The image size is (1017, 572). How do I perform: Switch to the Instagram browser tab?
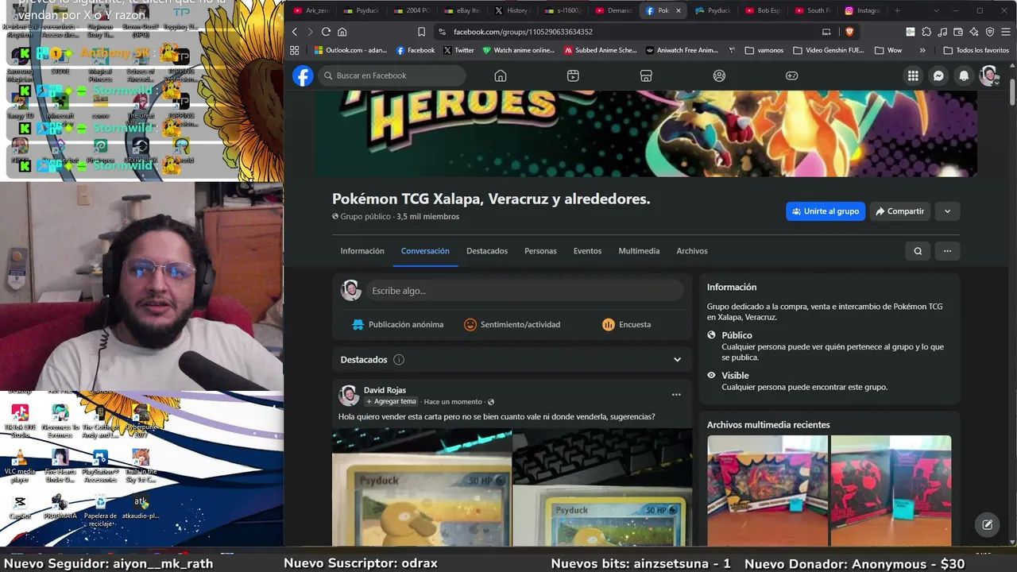pyautogui.click(x=862, y=10)
